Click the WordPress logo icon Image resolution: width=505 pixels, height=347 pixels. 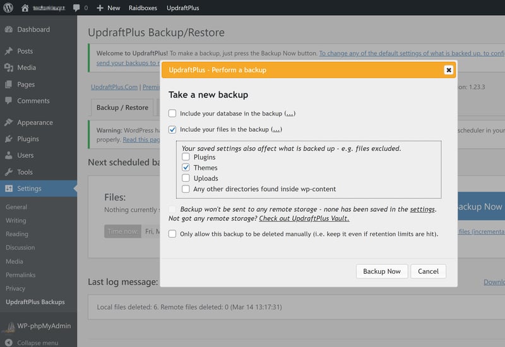[x=9, y=8]
